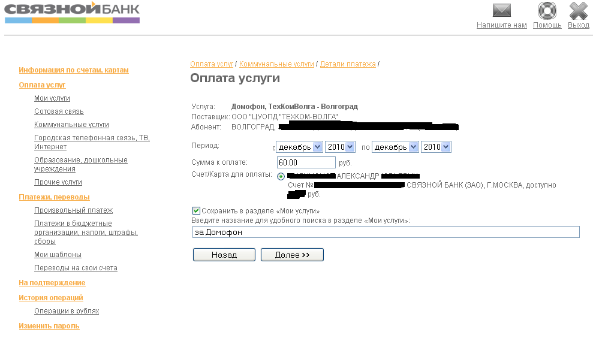Click the Назад button
This screenshot has width=593, height=341.
(x=224, y=255)
